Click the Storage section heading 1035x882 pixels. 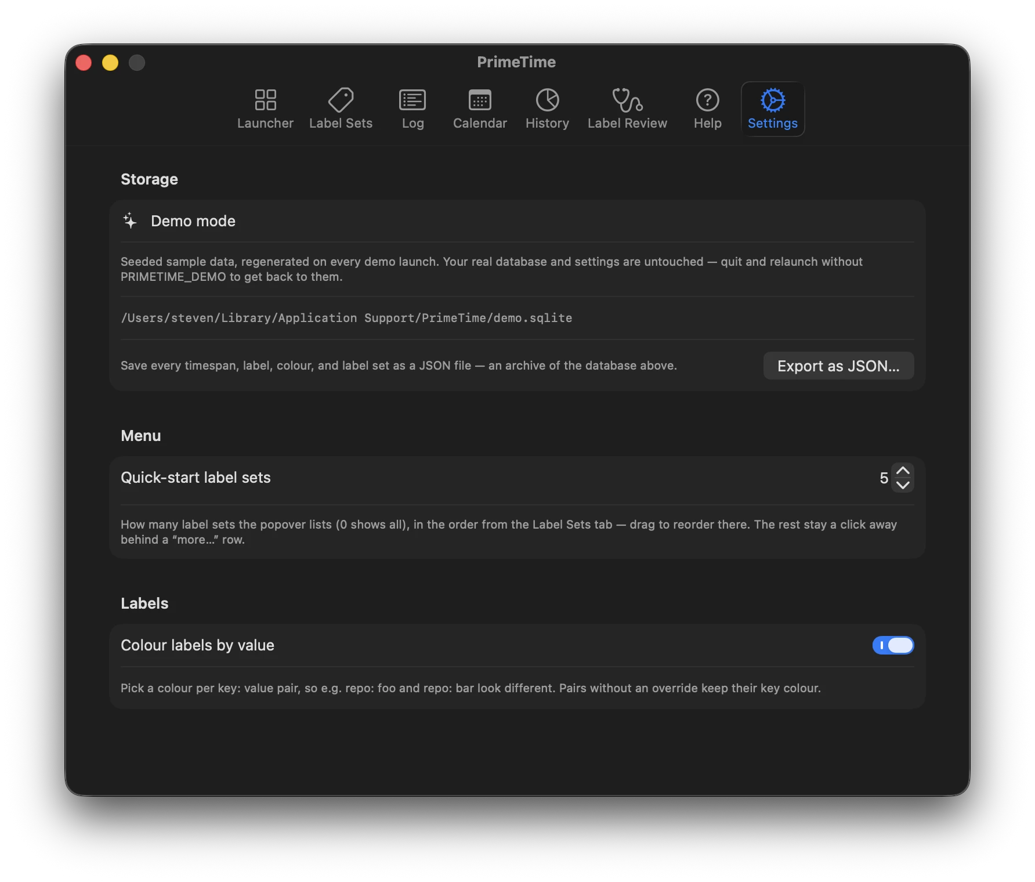click(x=149, y=179)
